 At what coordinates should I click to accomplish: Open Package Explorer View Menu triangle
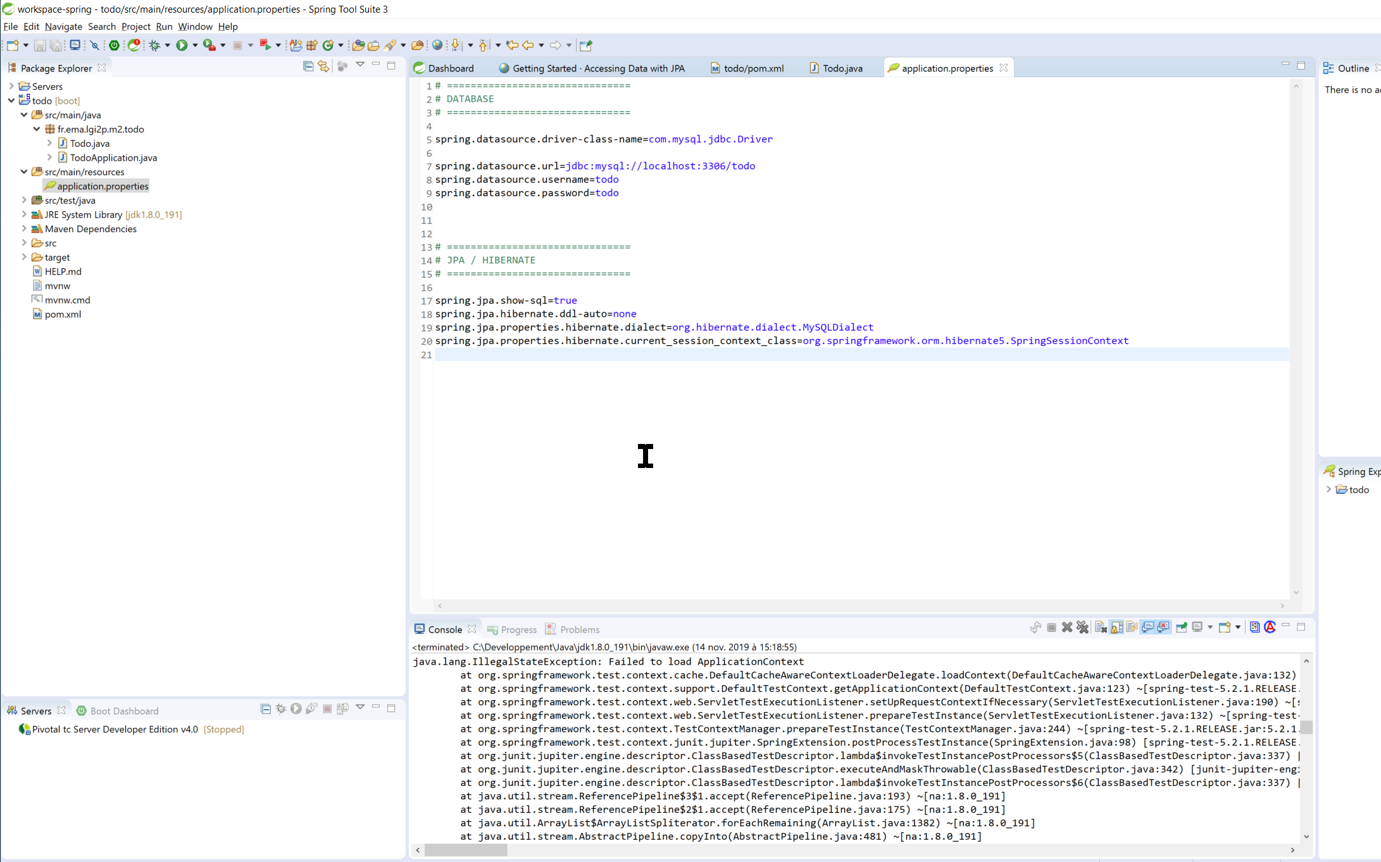coord(360,65)
